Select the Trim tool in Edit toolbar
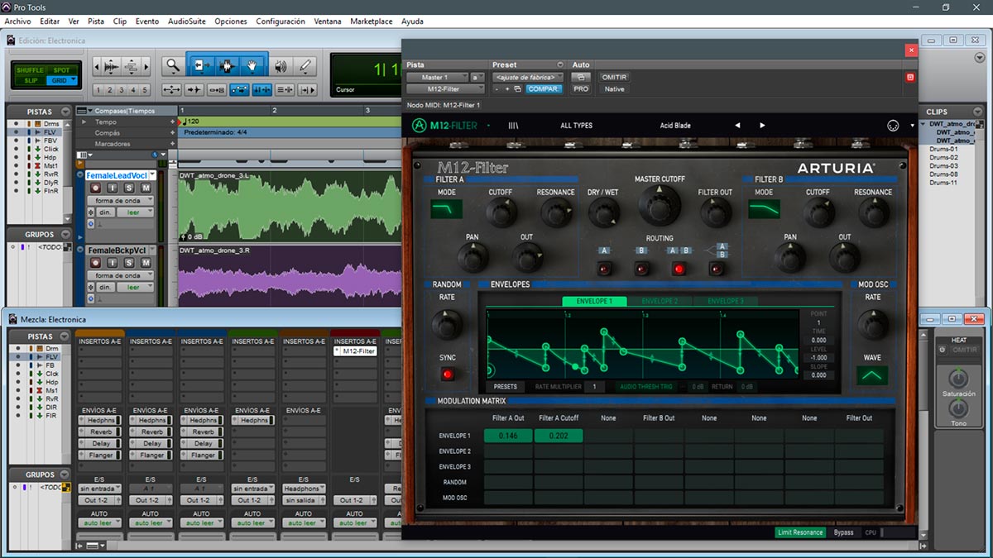 (201, 65)
